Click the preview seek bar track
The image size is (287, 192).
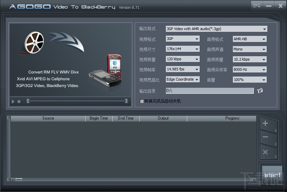[77, 101]
